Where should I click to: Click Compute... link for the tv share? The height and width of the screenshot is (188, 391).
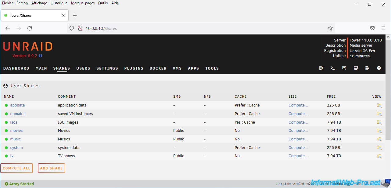298,156
